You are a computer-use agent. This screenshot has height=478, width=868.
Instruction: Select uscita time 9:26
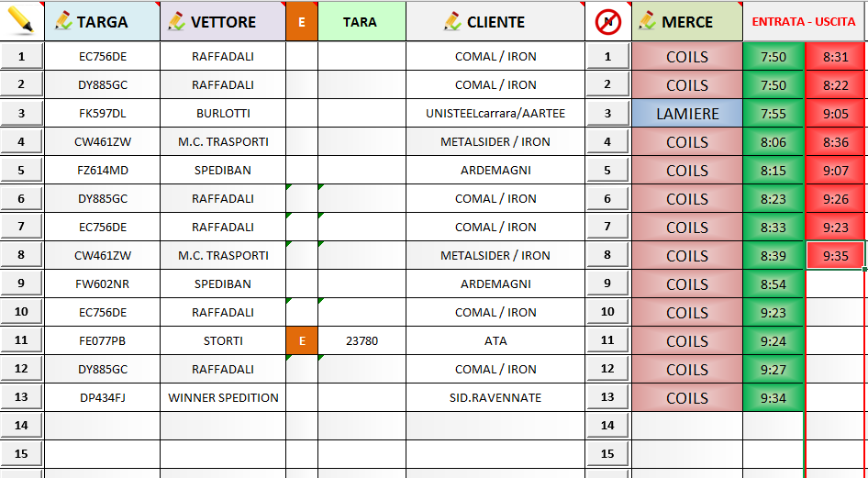pyautogui.click(x=835, y=198)
